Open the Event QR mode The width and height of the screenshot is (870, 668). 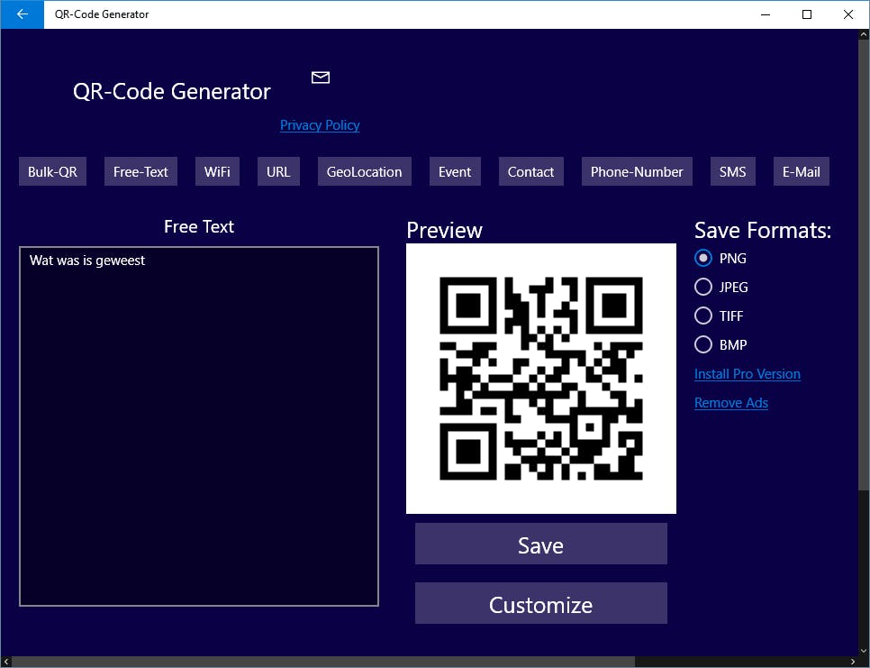[x=455, y=171]
